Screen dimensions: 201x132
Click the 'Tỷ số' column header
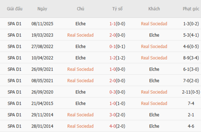117,9
